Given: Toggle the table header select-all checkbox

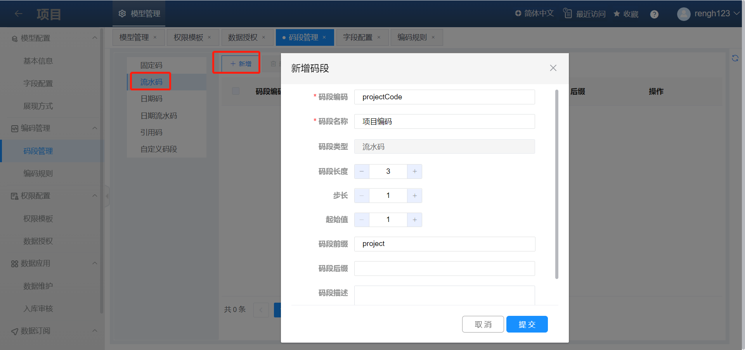Looking at the screenshot, I should coord(236,91).
